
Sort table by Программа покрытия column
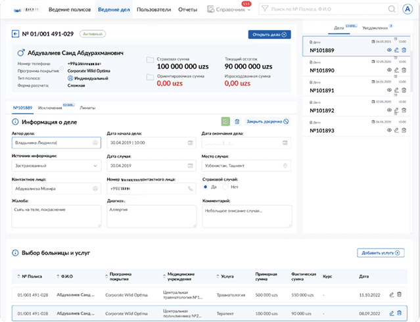[106, 277]
